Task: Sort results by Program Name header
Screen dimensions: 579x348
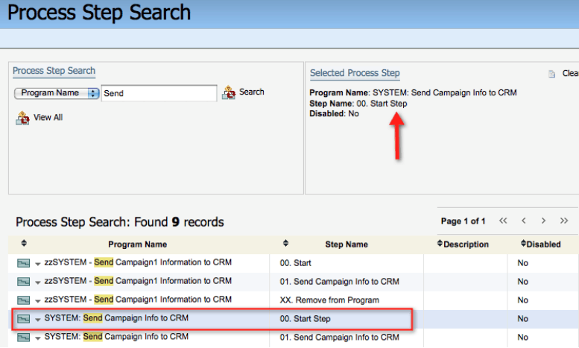Action: 137,244
